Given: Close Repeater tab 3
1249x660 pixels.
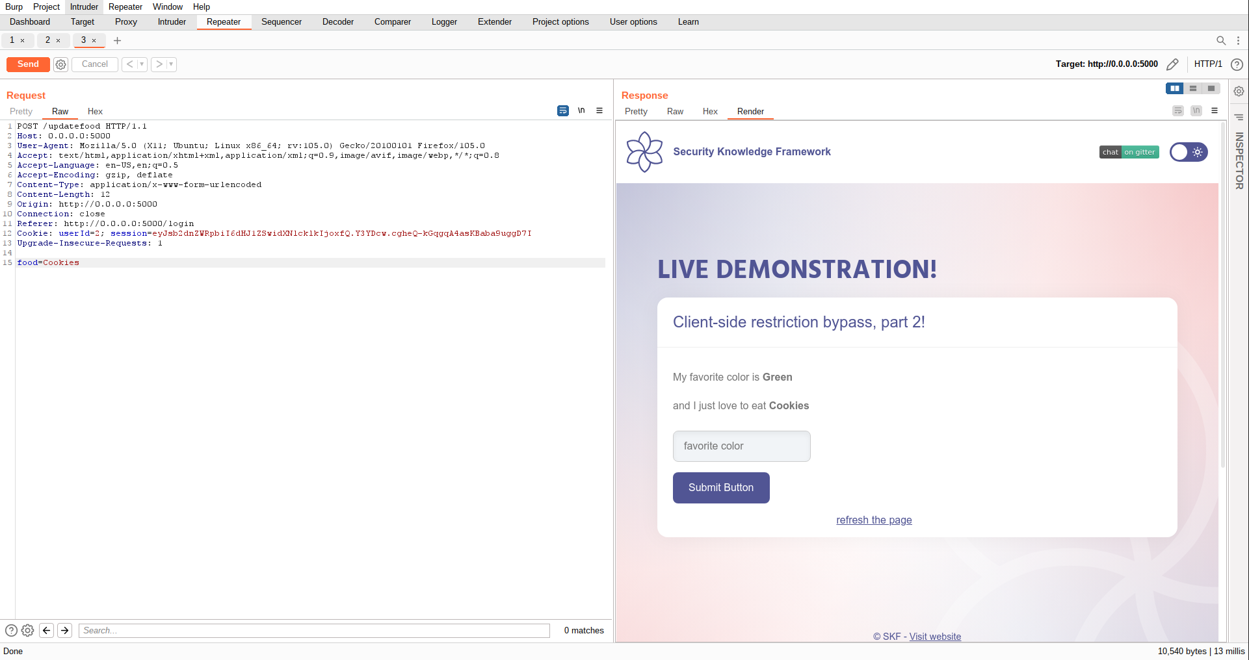Looking at the screenshot, I should tap(94, 40).
